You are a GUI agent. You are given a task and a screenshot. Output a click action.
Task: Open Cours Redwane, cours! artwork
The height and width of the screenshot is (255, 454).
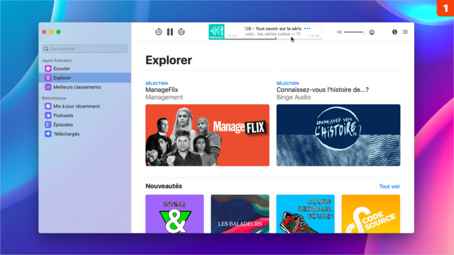pos(305,214)
